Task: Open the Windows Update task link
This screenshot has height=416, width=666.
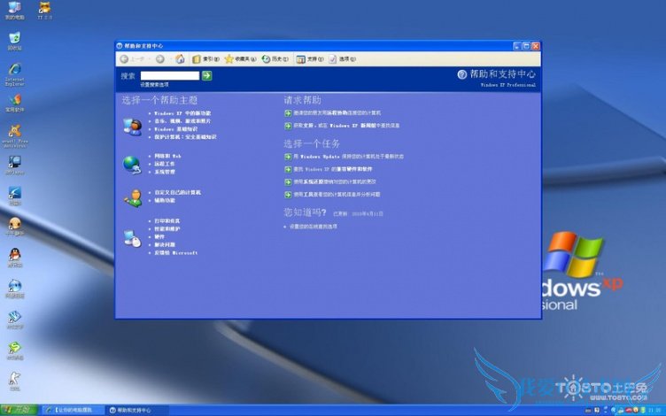Action: tap(348, 157)
